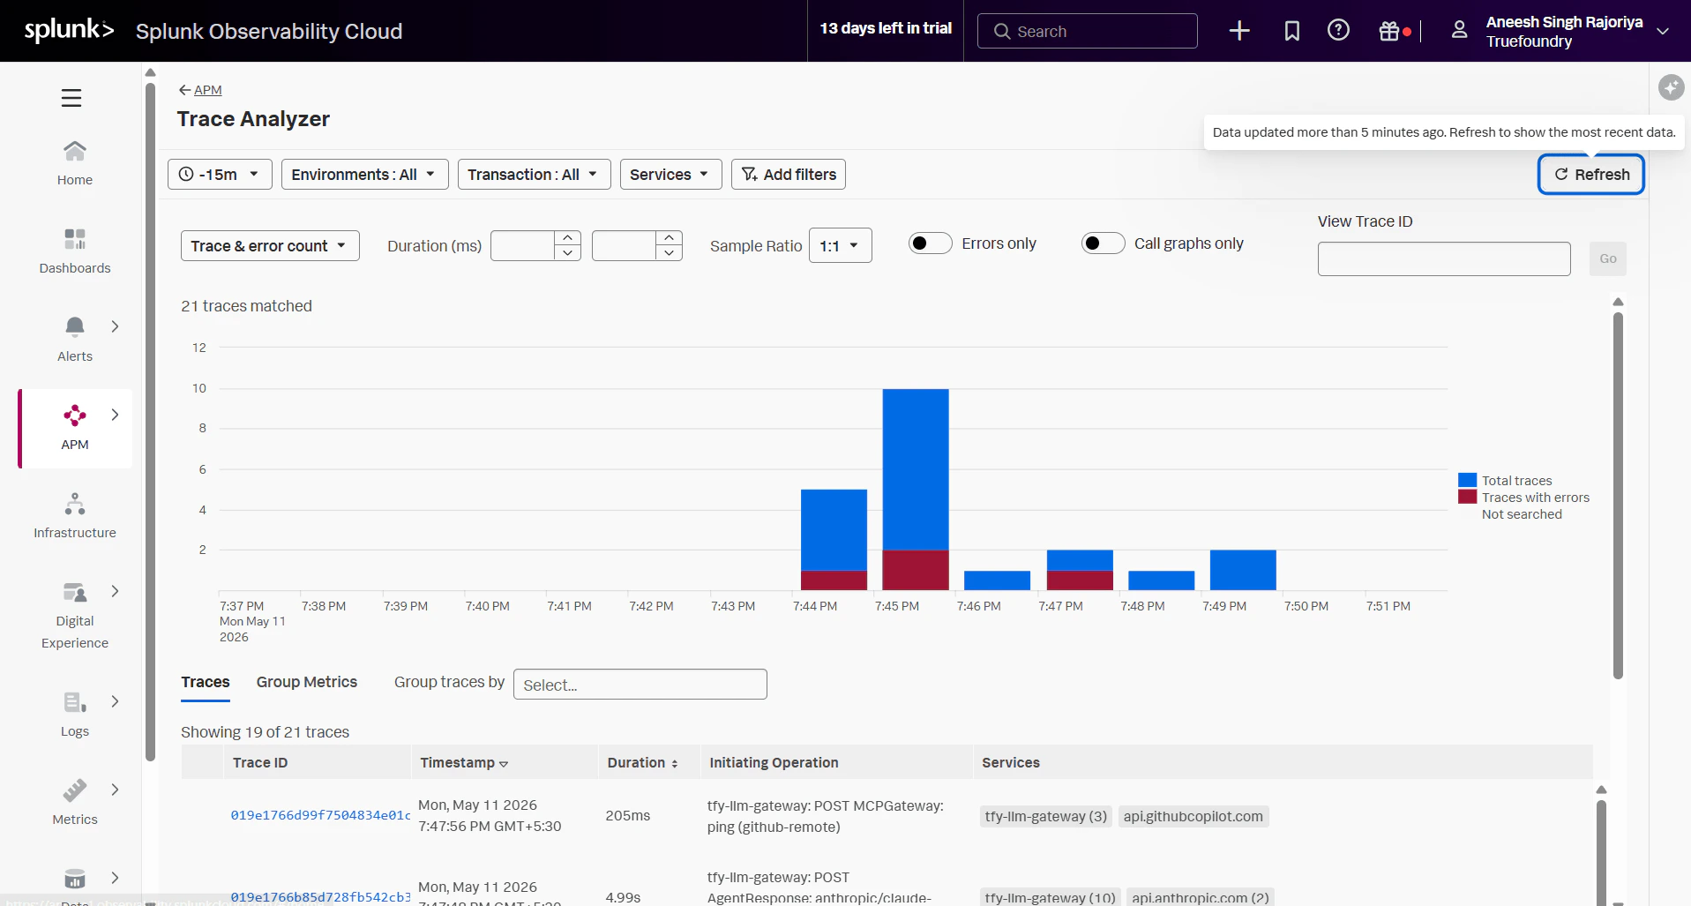Click tfy-llm-gateway (3) service tag
This screenshot has height=906, width=1691.
1046,817
